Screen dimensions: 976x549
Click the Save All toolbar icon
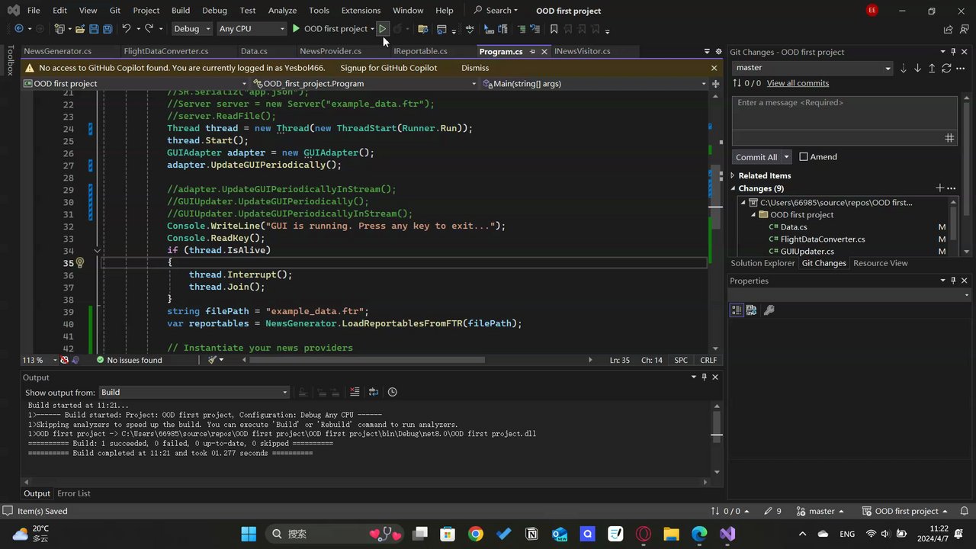pyautogui.click(x=108, y=29)
